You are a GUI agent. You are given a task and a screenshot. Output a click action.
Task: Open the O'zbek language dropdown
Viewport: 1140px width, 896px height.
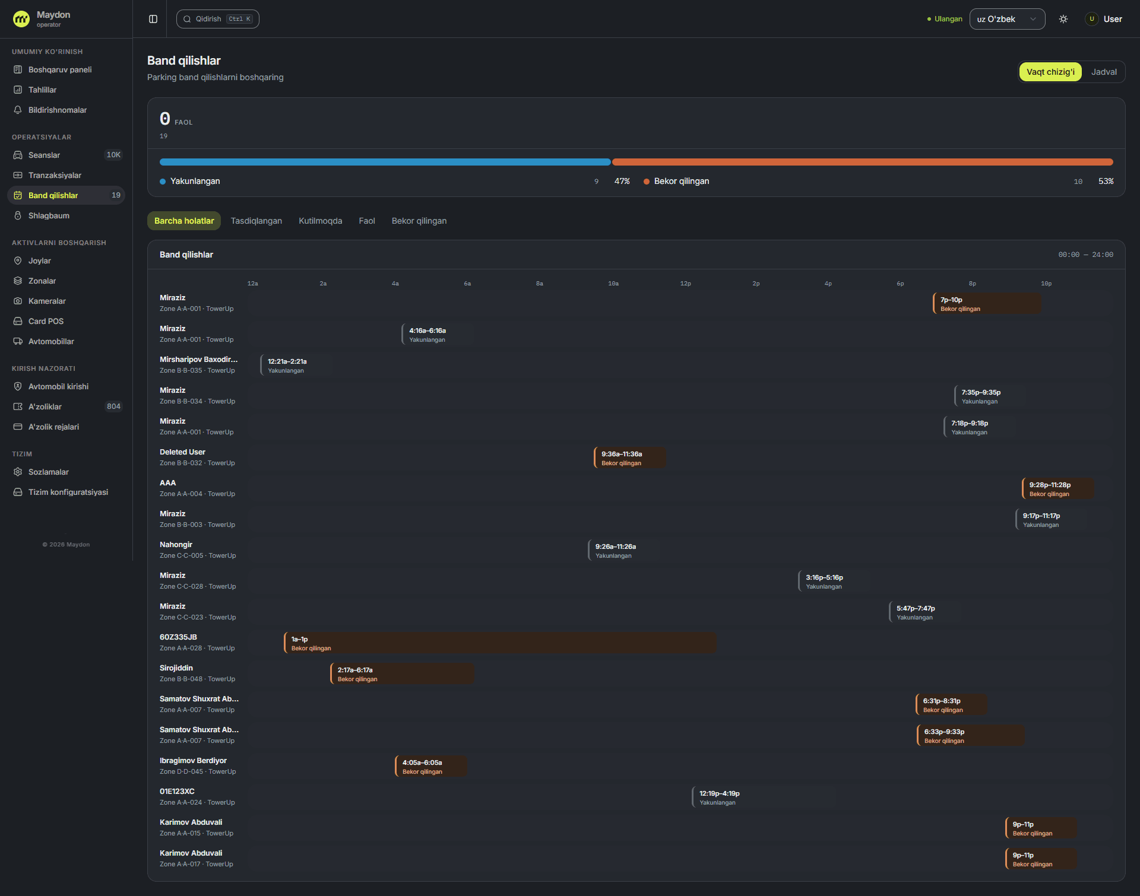tap(1007, 19)
